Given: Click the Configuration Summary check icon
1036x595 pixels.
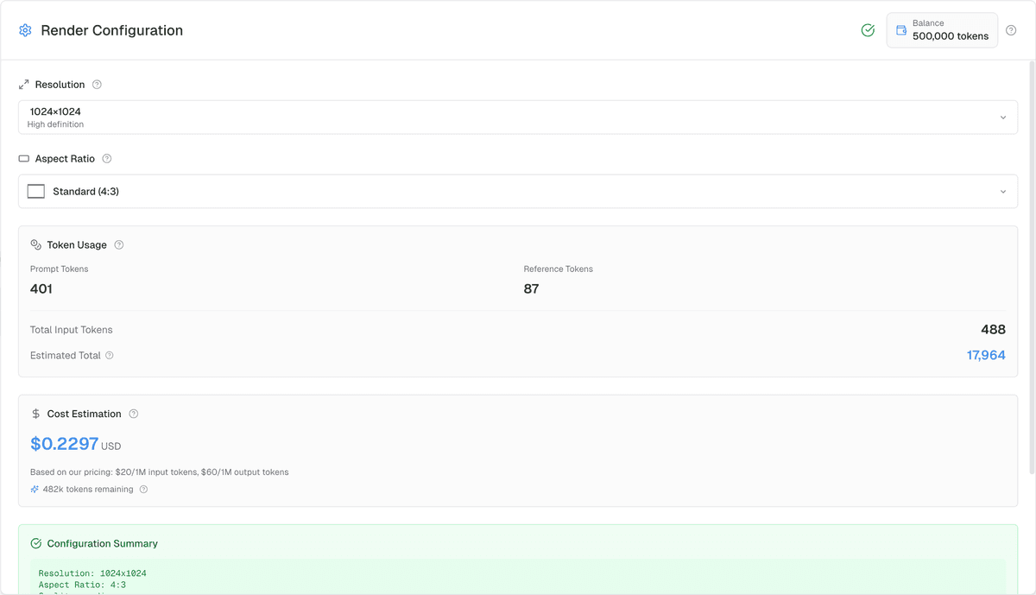Looking at the screenshot, I should [35, 543].
